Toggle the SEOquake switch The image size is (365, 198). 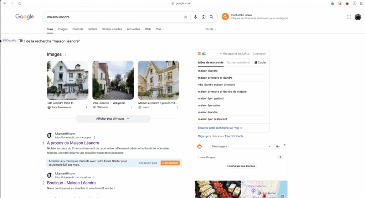tap(20, 41)
